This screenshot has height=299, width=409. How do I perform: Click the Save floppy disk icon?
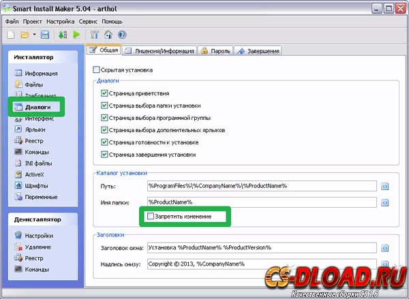(45, 35)
